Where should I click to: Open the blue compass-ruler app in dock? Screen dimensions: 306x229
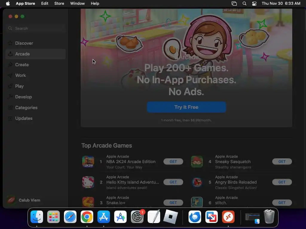point(120,217)
